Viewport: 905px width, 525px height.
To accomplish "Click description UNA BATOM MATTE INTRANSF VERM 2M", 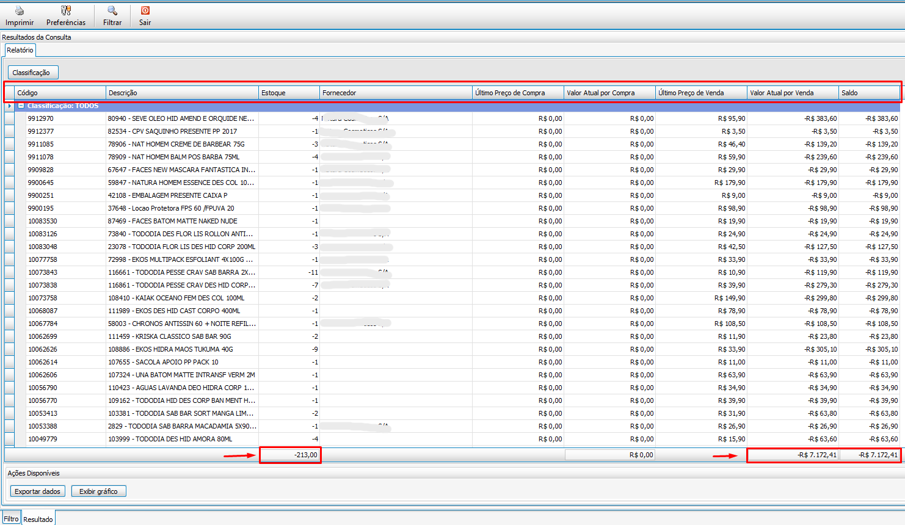I will [x=181, y=375].
